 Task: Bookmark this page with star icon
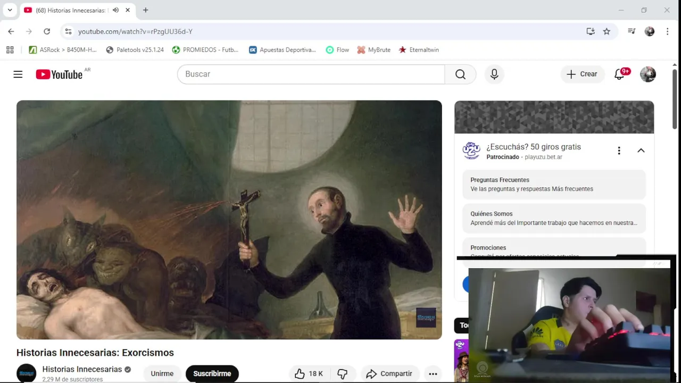click(607, 31)
